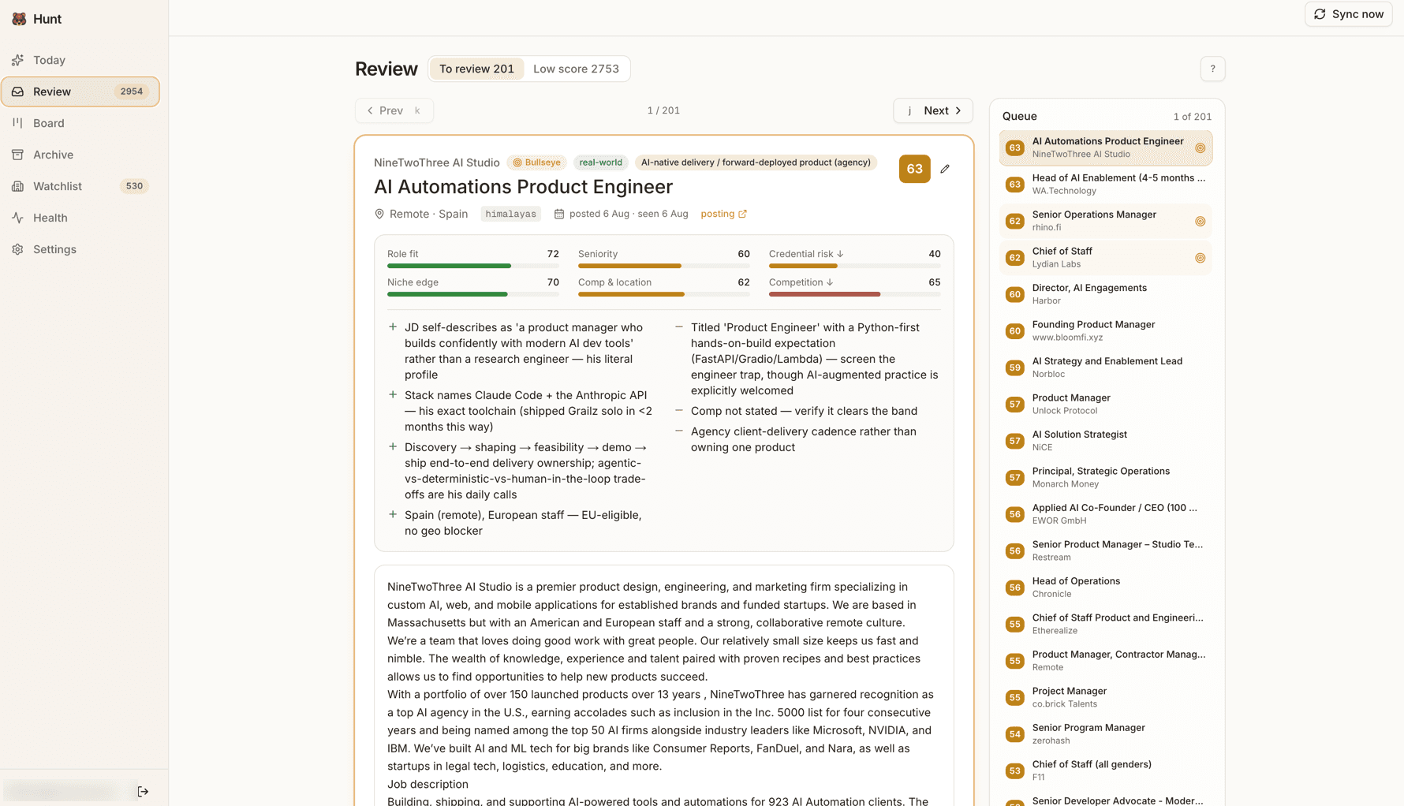Select Chief of Staff Lydian Labs in queue

point(1106,257)
